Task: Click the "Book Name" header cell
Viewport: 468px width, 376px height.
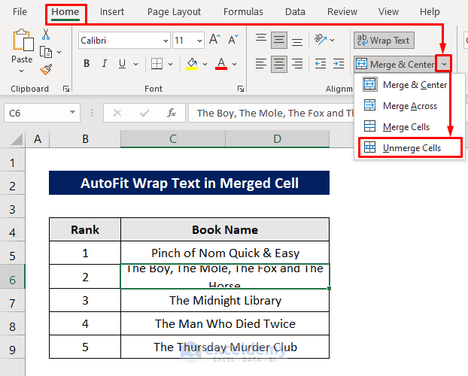Action: [x=225, y=230]
